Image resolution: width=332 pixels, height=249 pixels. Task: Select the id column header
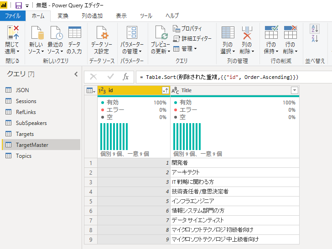click(x=133, y=90)
